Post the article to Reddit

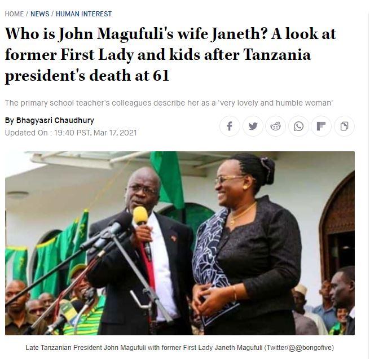tap(276, 126)
